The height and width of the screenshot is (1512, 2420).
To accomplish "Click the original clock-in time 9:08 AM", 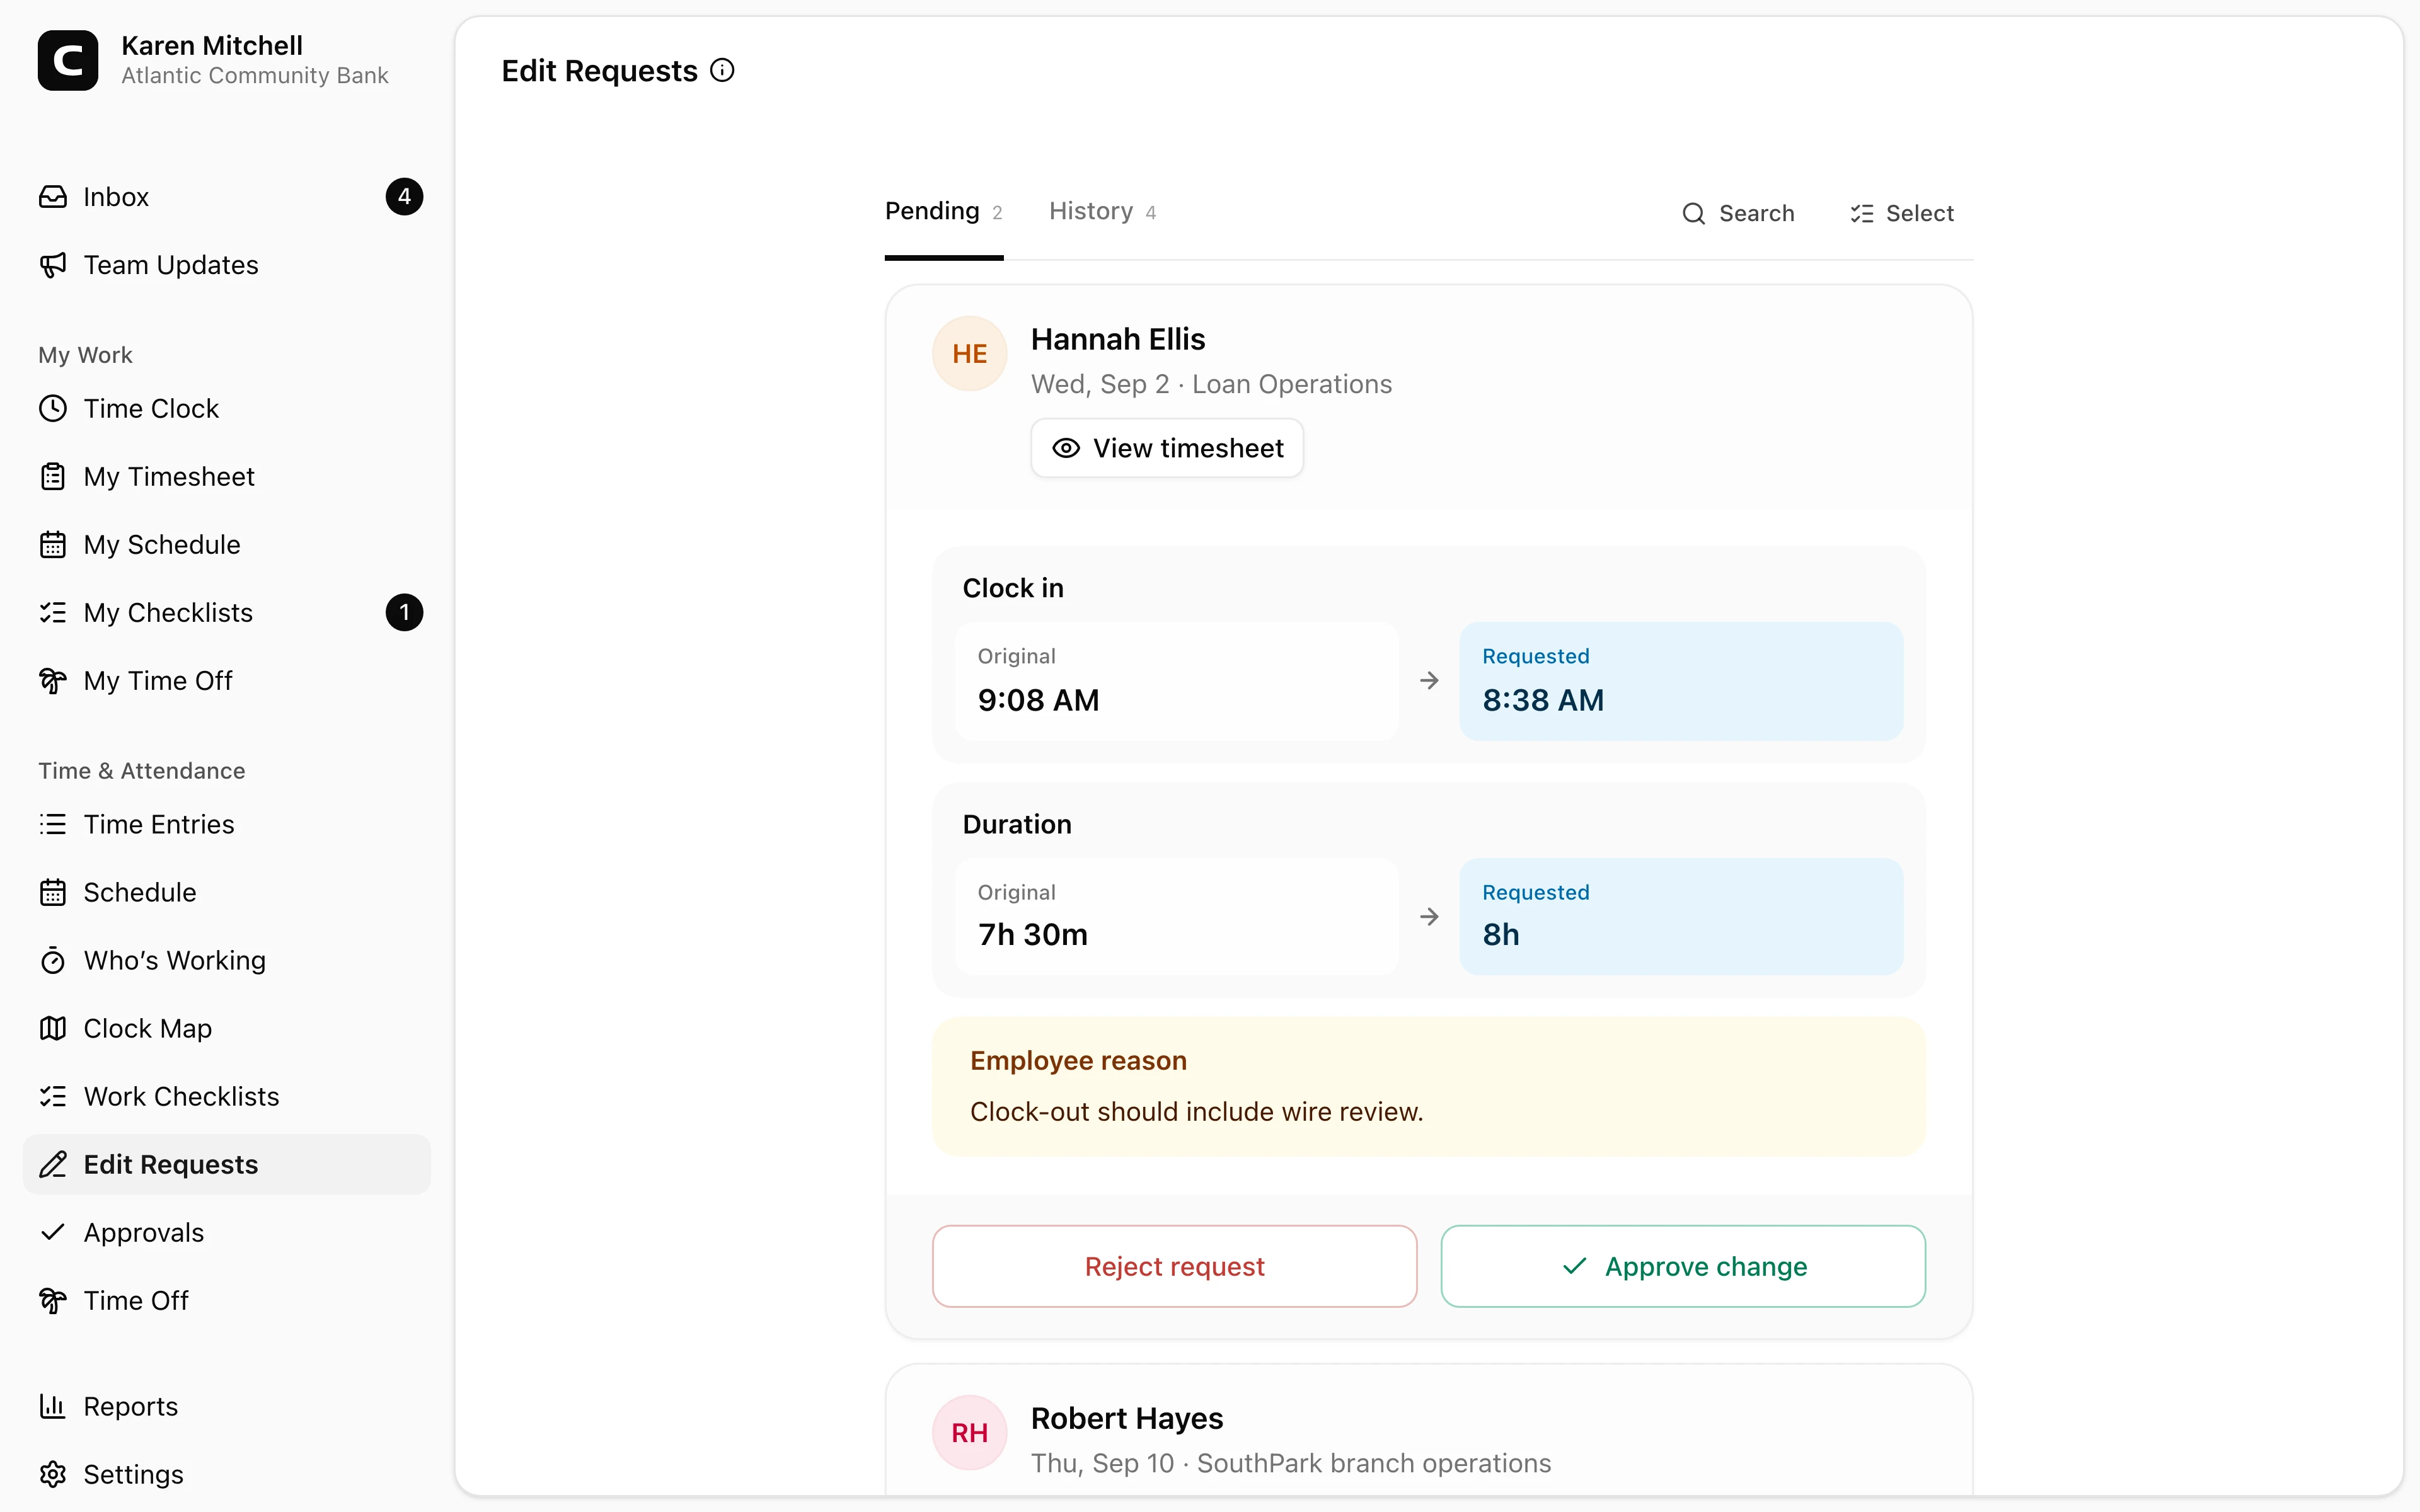I will [1039, 700].
